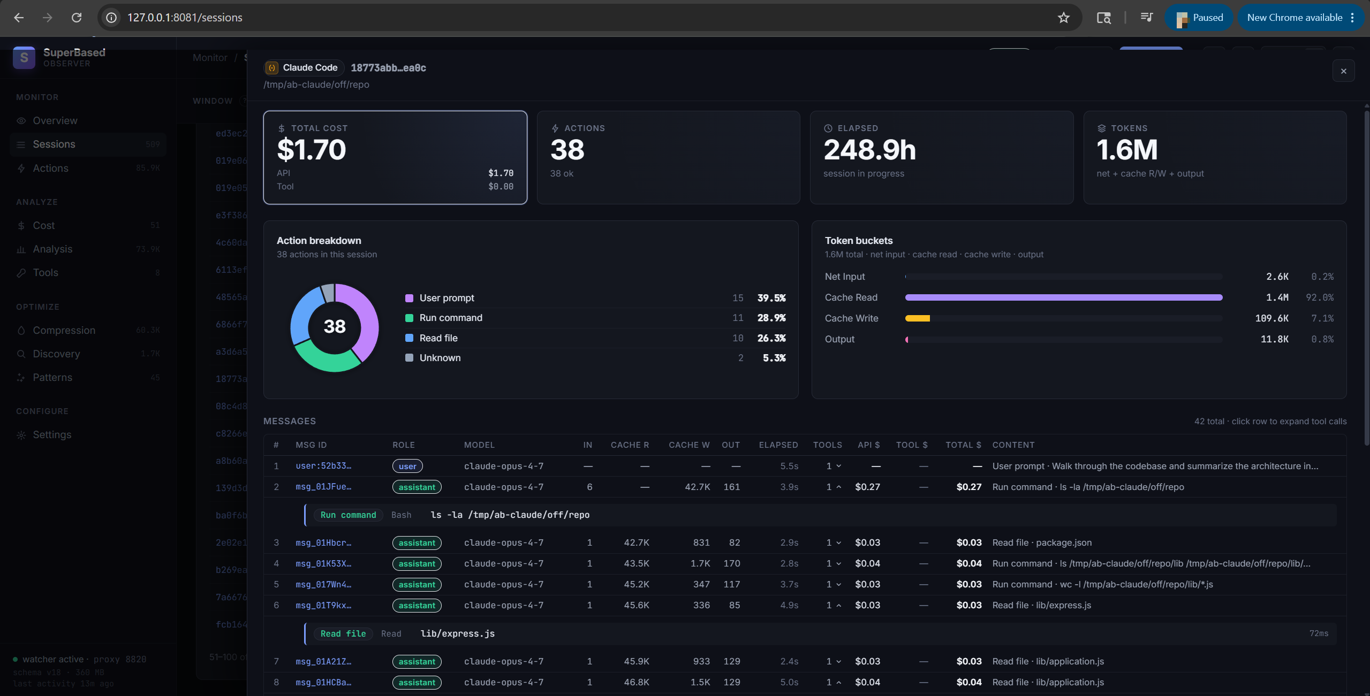The width and height of the screenshot is (1370, 696).
Task: Go back with the browser back arrow
Action: pyautogui.click(x=19, y=18)
